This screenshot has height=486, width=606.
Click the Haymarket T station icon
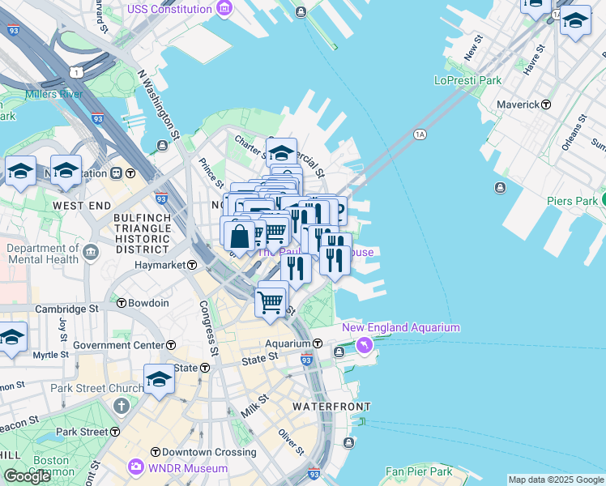point(192,265)
